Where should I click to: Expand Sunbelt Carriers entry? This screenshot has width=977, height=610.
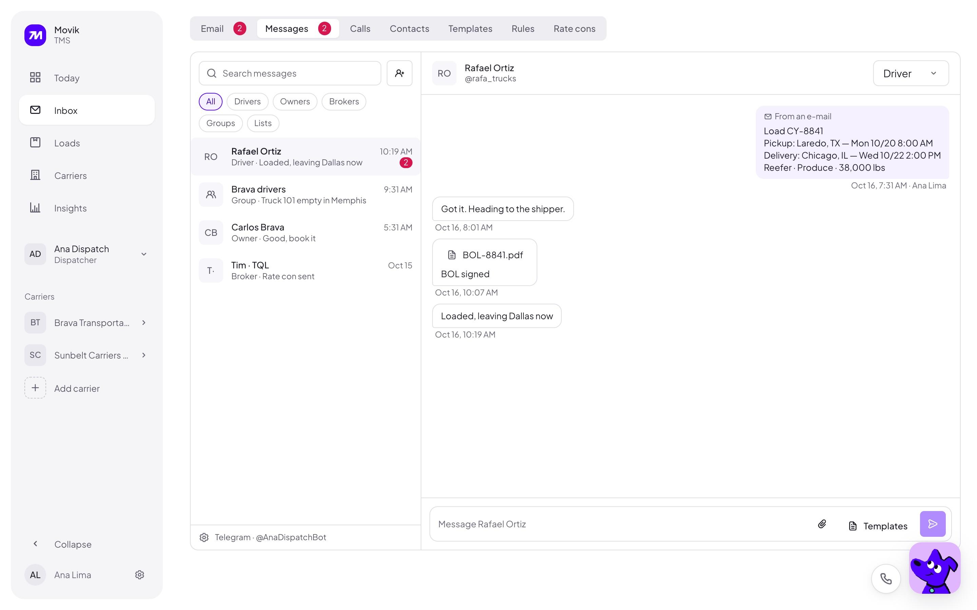click(144, 355)
